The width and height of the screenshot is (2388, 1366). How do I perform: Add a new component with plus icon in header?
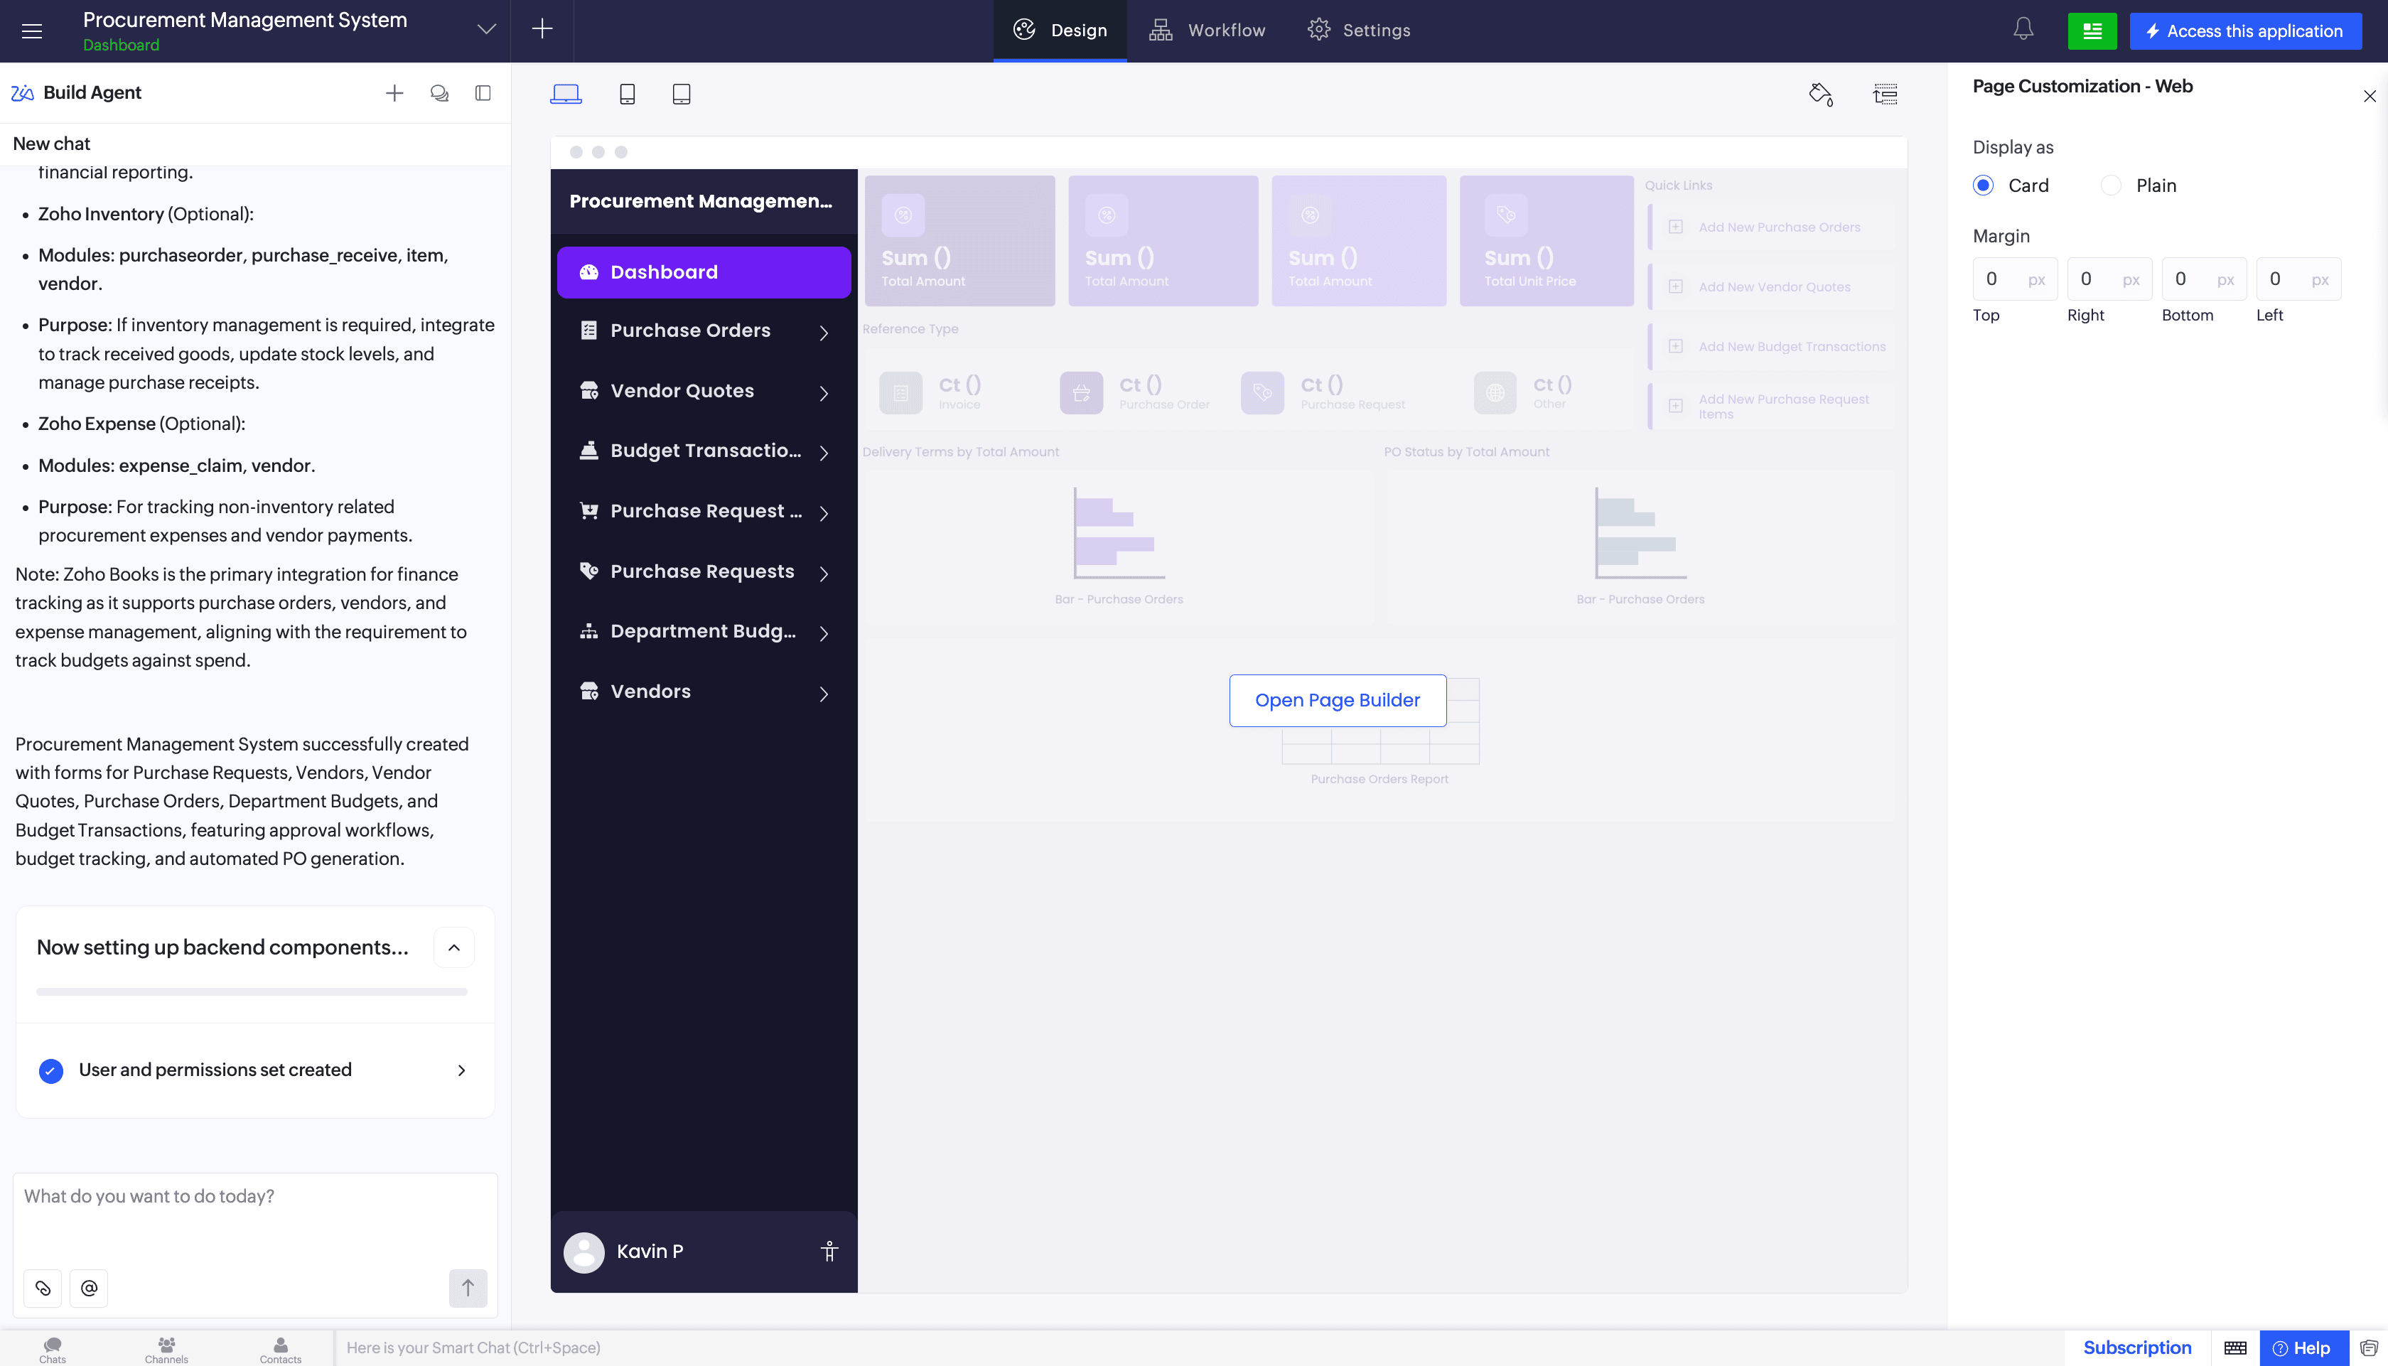[x=542, y=29]
